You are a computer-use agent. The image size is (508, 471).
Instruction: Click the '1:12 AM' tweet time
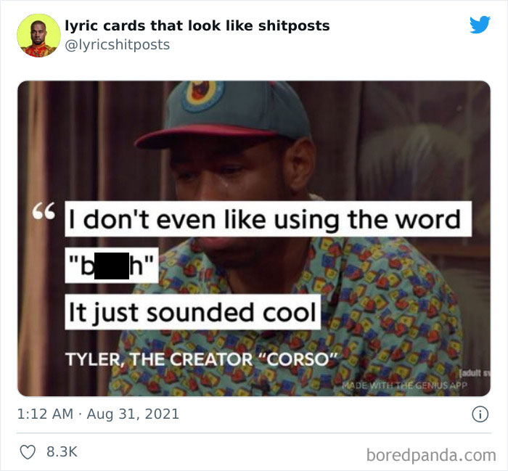(45, 414)
